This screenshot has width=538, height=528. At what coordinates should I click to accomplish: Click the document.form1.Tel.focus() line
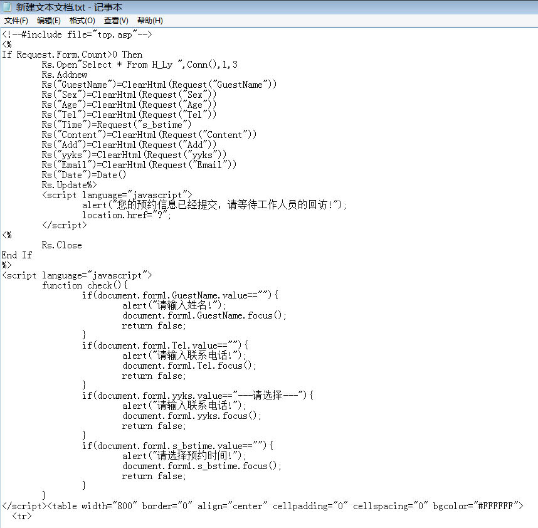(189, 366)
